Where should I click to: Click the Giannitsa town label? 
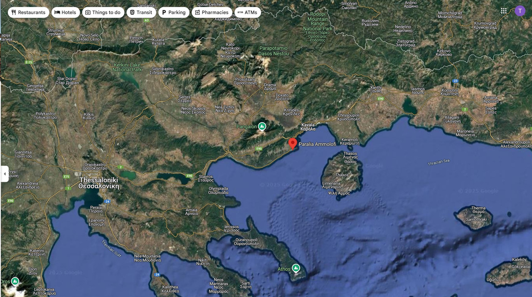click(23, 154)
